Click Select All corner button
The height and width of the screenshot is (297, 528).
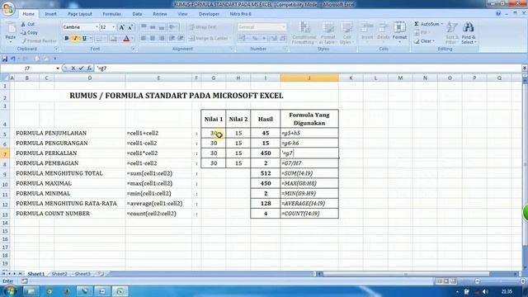click(x=5, y=78)
